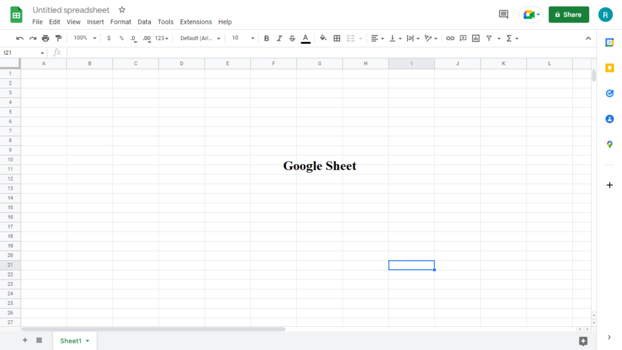Open the Extensions menu

pyautogui.click(x=196, y=22)
